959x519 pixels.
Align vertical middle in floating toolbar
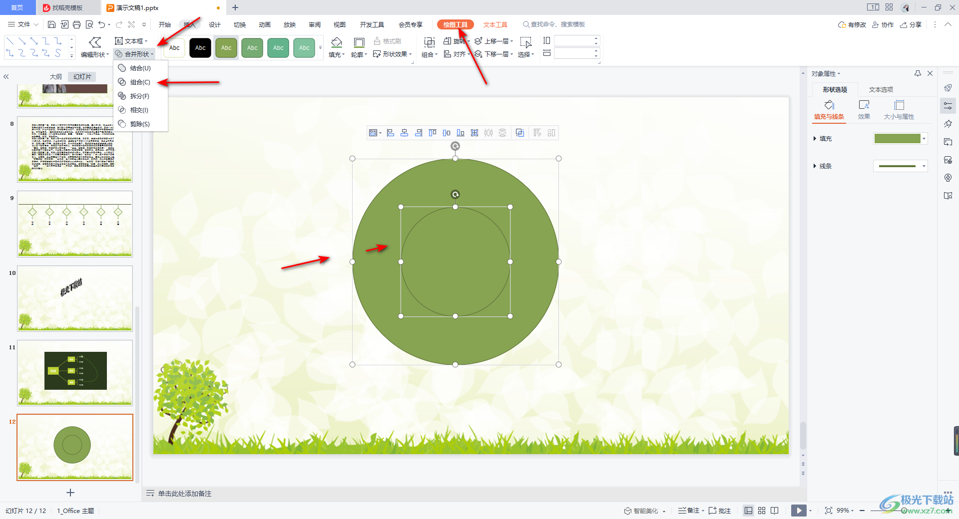[447, 133]
